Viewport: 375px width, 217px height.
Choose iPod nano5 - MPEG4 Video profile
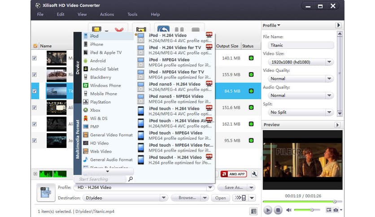(175, 99)
